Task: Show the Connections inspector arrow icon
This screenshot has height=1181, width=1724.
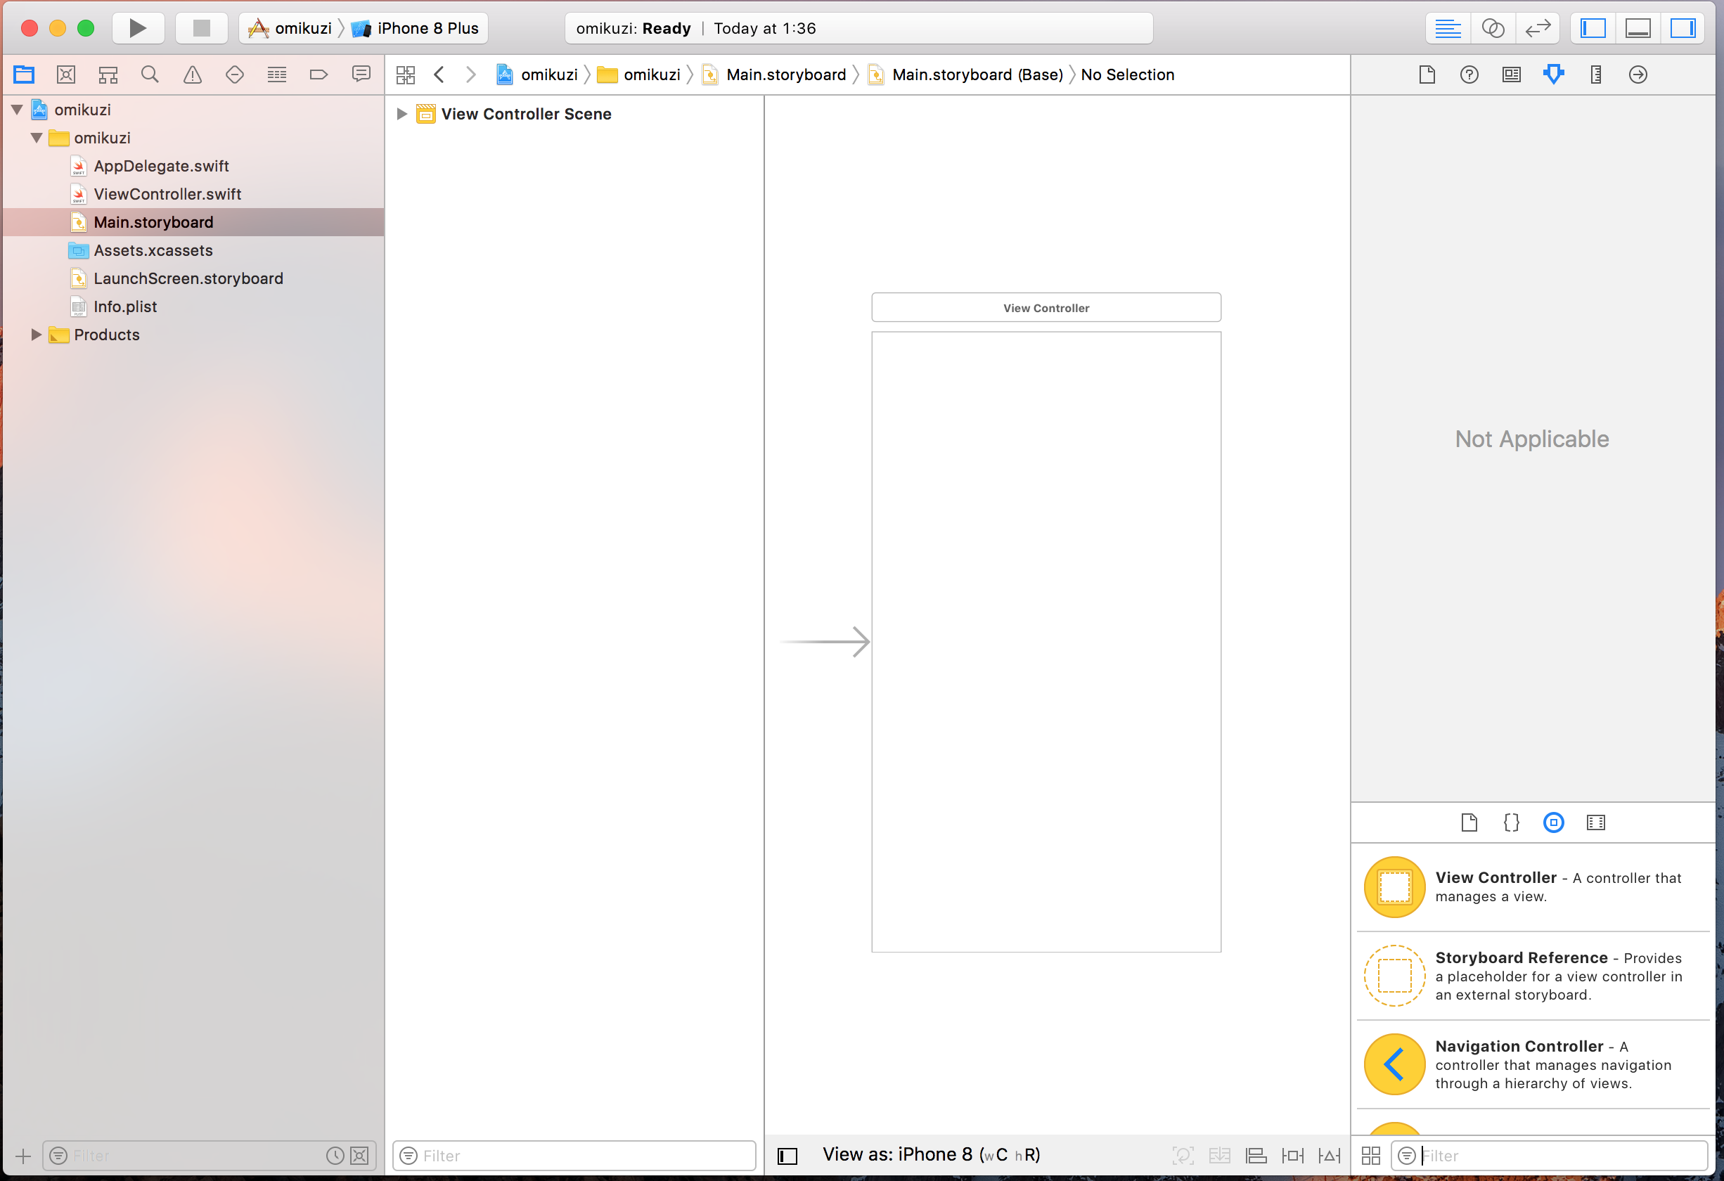Action: point(1638,75)
